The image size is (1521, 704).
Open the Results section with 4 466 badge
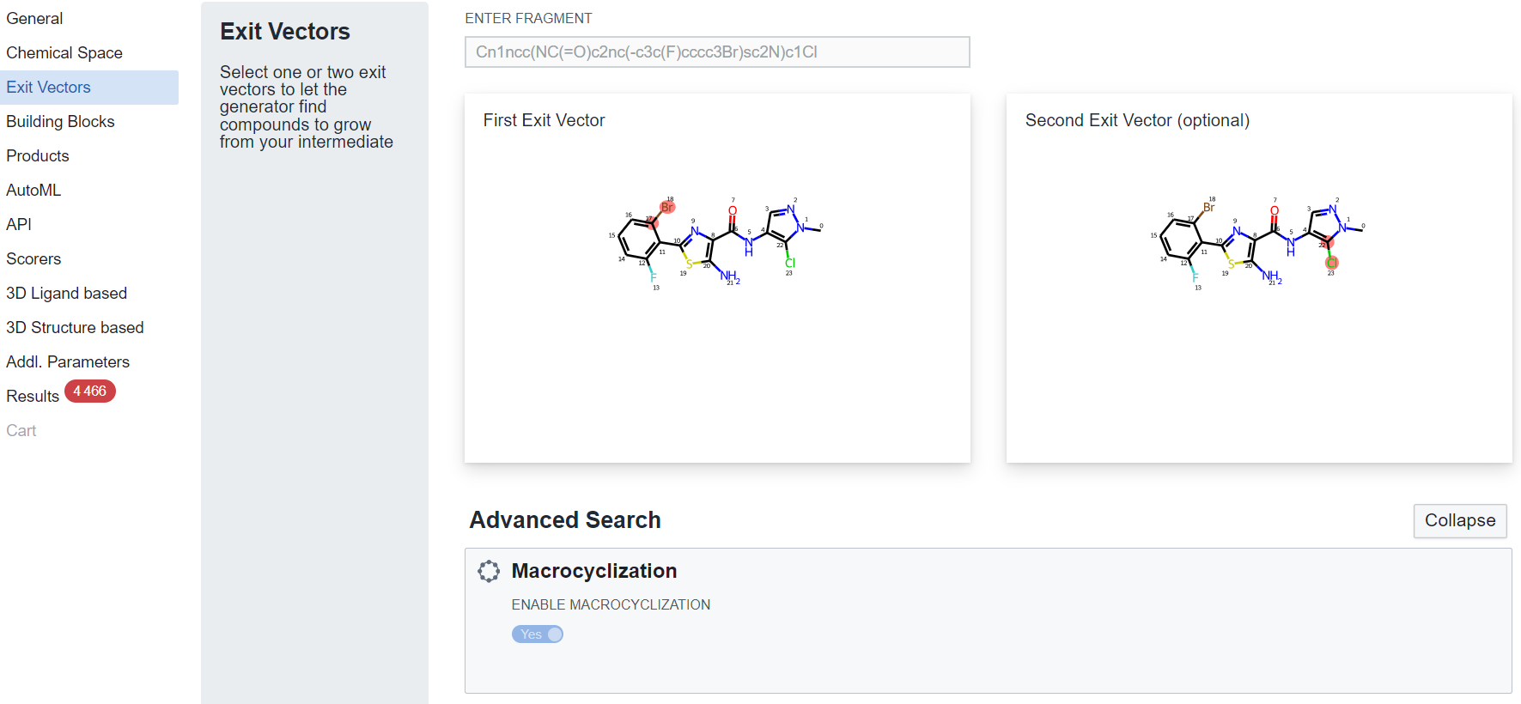click(x=33, y=396)
